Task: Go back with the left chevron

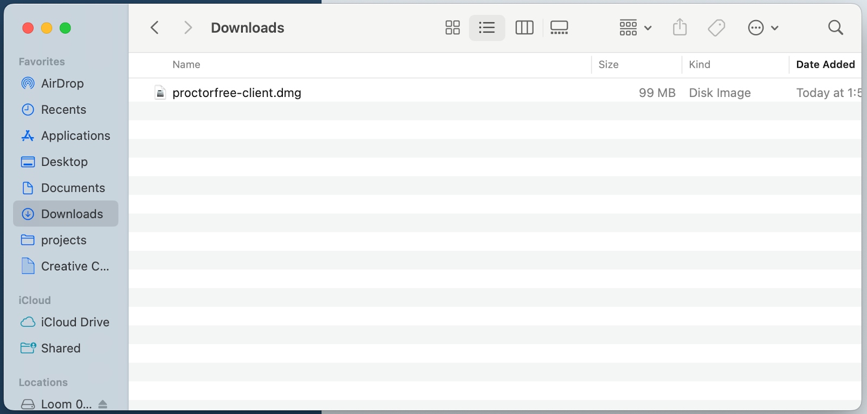Action: [x=155, y=28]
